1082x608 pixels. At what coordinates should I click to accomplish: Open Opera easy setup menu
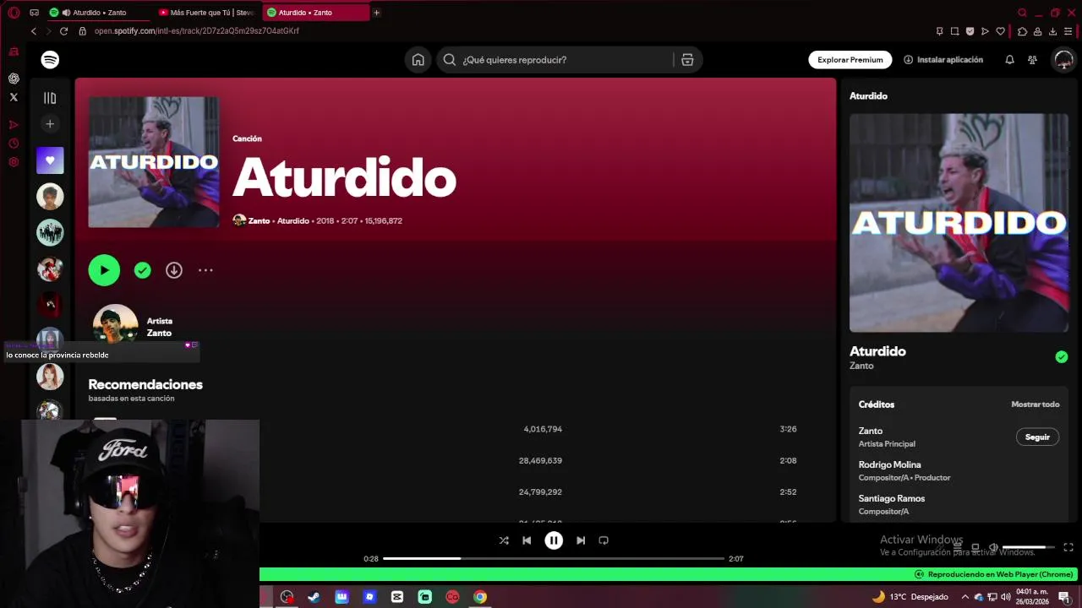click(1068, 31)
